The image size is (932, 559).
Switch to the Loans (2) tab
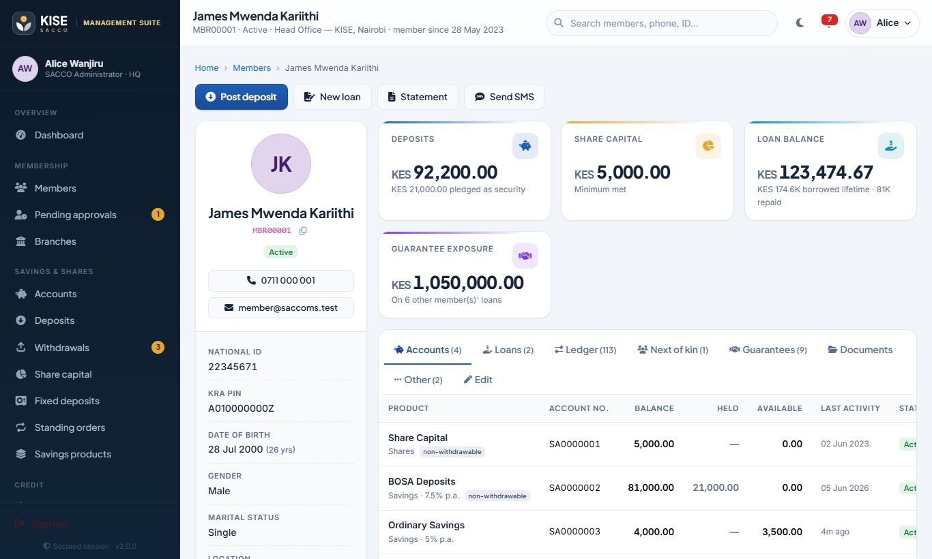pyautogui.click(x=508, y=350)
